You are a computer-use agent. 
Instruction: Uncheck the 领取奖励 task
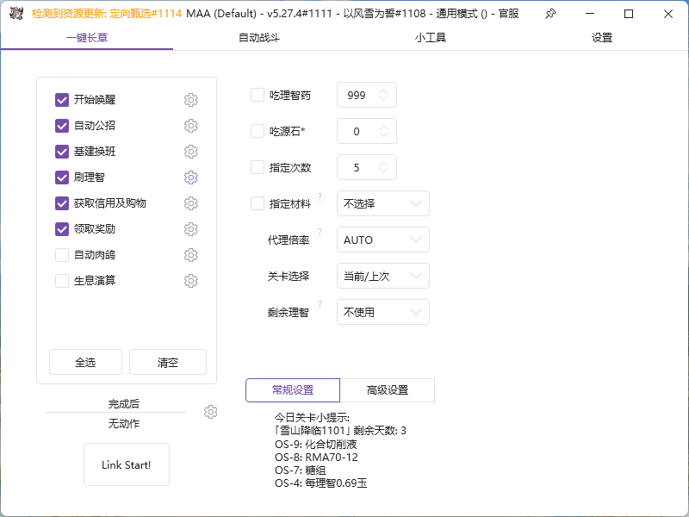click(x=62, y=229)
